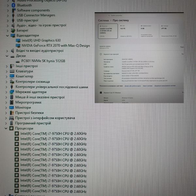Click the USB icon beside Контролери універсальної послідовної шини
This screenshot has width=196, height=196.
pyautogui.click(x=12, y=87)
